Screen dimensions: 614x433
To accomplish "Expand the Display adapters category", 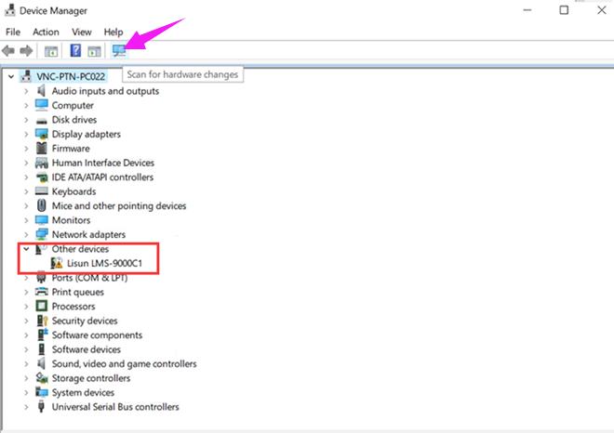I will click(x=26, y=134).
